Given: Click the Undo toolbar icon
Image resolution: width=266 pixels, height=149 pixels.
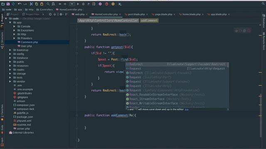Looking at the screenshot, I should [x=20, y=4].
